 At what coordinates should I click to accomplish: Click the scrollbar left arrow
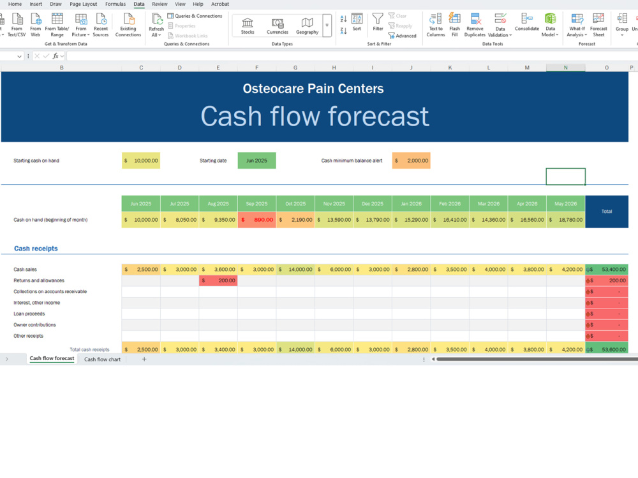point(433,359)
